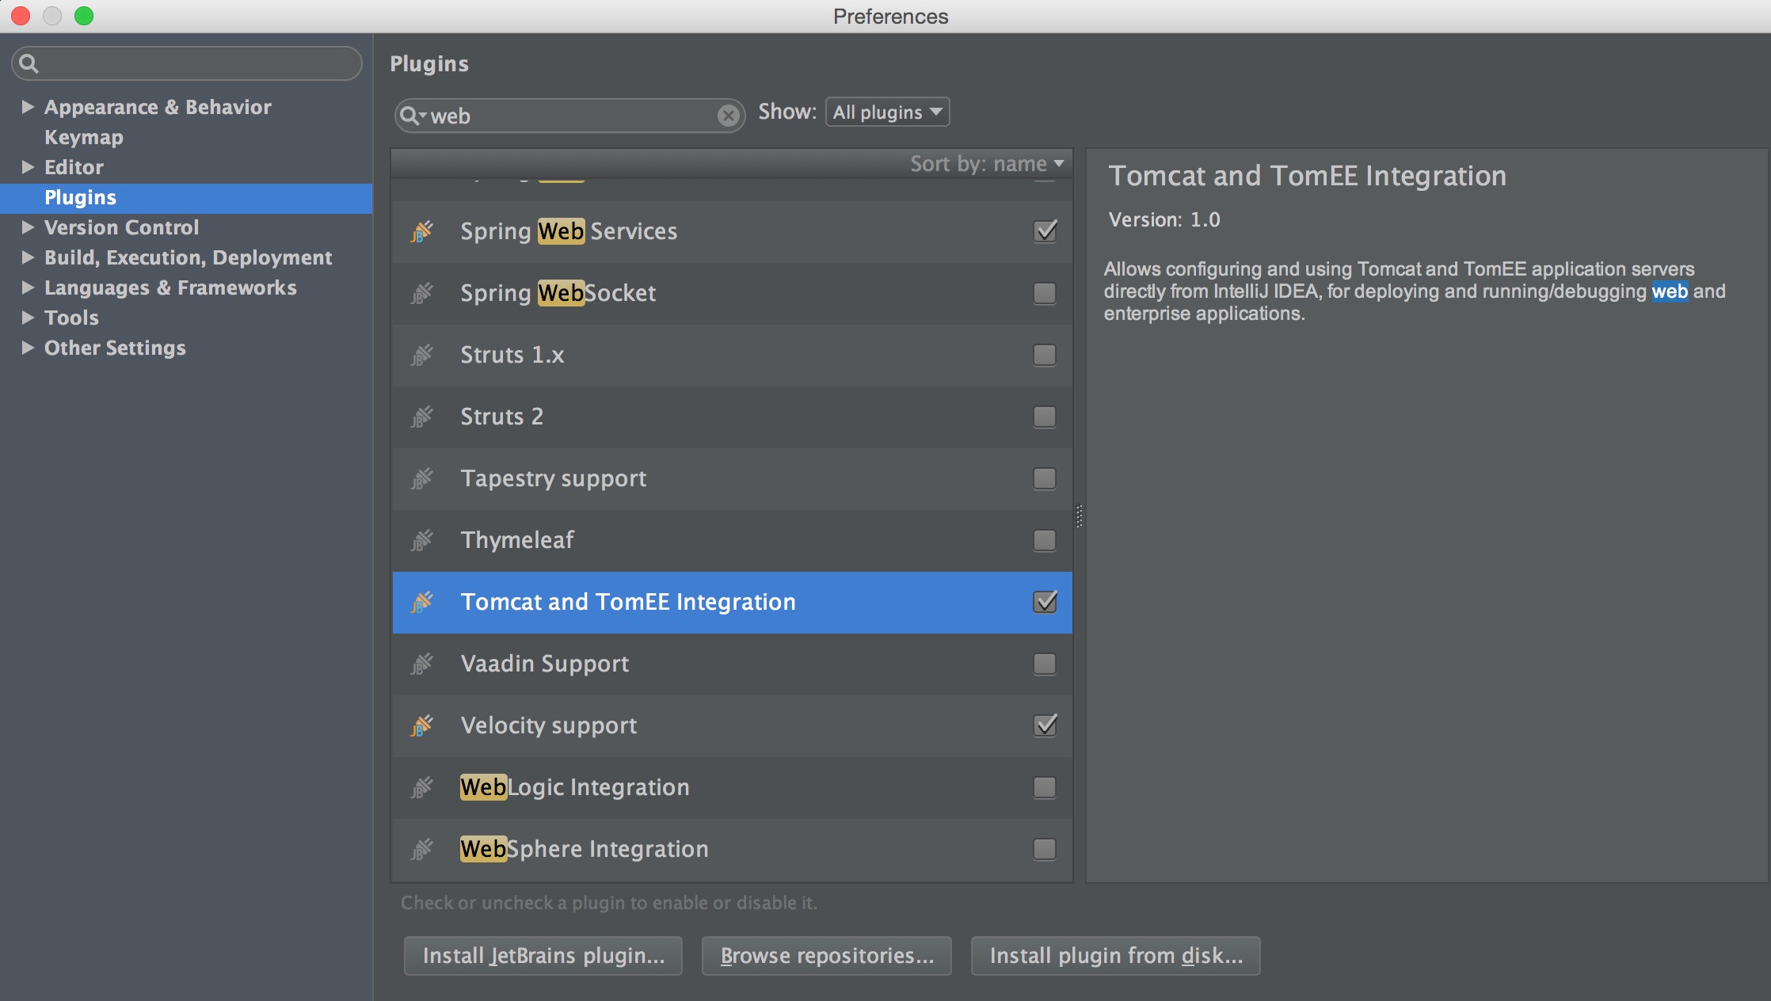Click the Thymeleaf plugin icon
The image size is (1771, 1001).
(421, 540)
